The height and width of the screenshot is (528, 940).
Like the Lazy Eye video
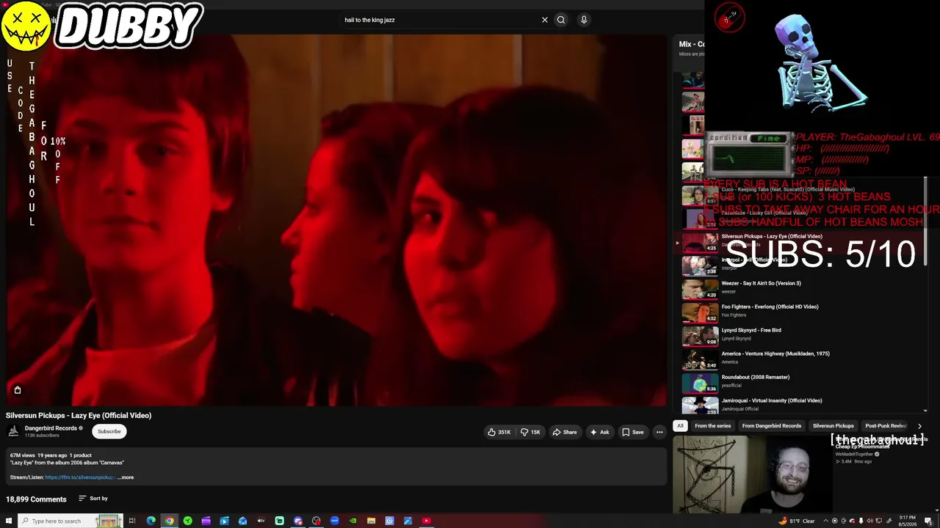point(499,432)
